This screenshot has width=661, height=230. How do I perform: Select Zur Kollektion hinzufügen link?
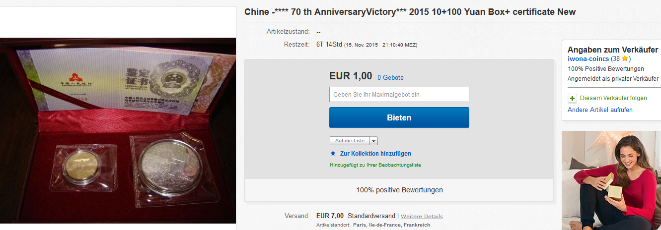coord(375,154)
